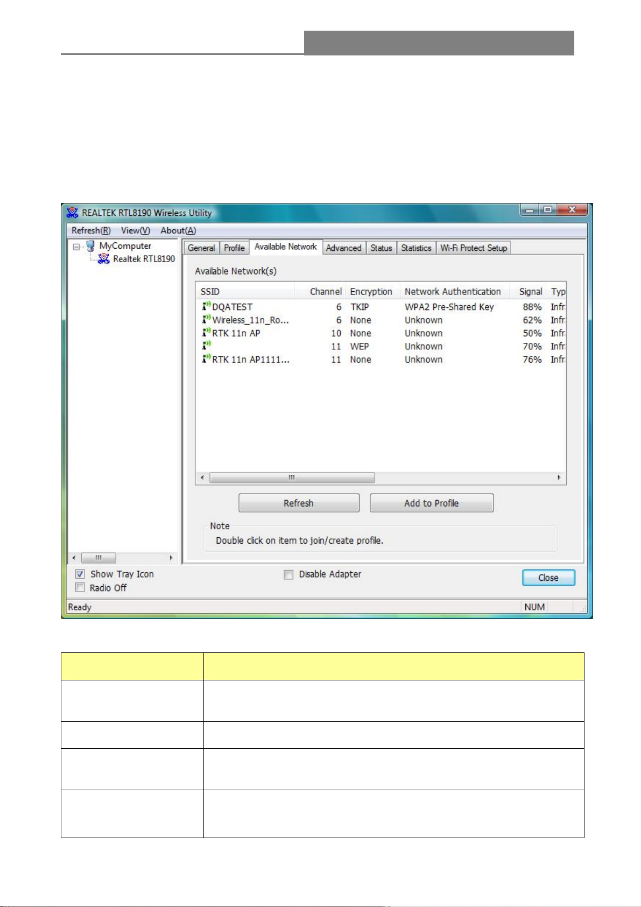The image size is (641, 907).
Task: Click the Refresh button below the list
Action: (299, 503)
